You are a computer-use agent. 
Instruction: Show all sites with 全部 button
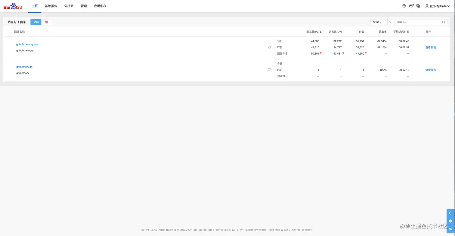[x=36, y=22]
